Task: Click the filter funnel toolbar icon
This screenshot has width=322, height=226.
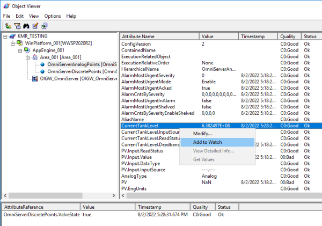Action: tap(17, 26)
